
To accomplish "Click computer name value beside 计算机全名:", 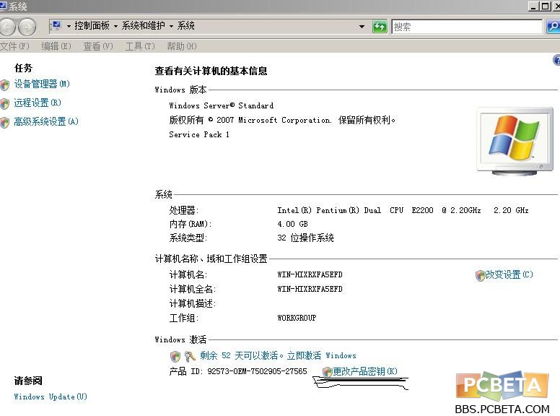I will coord(310,289).
